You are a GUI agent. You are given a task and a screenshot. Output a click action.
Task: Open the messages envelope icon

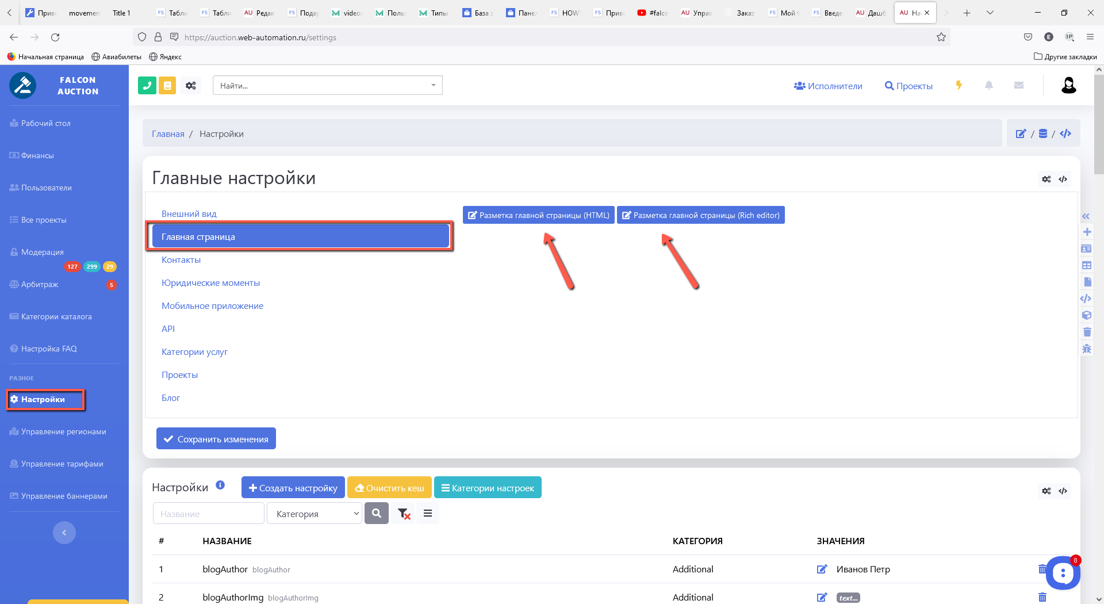1019,86
